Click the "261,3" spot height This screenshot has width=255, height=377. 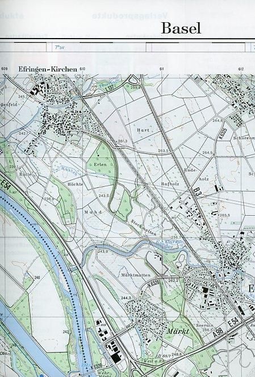pos(123,141)
